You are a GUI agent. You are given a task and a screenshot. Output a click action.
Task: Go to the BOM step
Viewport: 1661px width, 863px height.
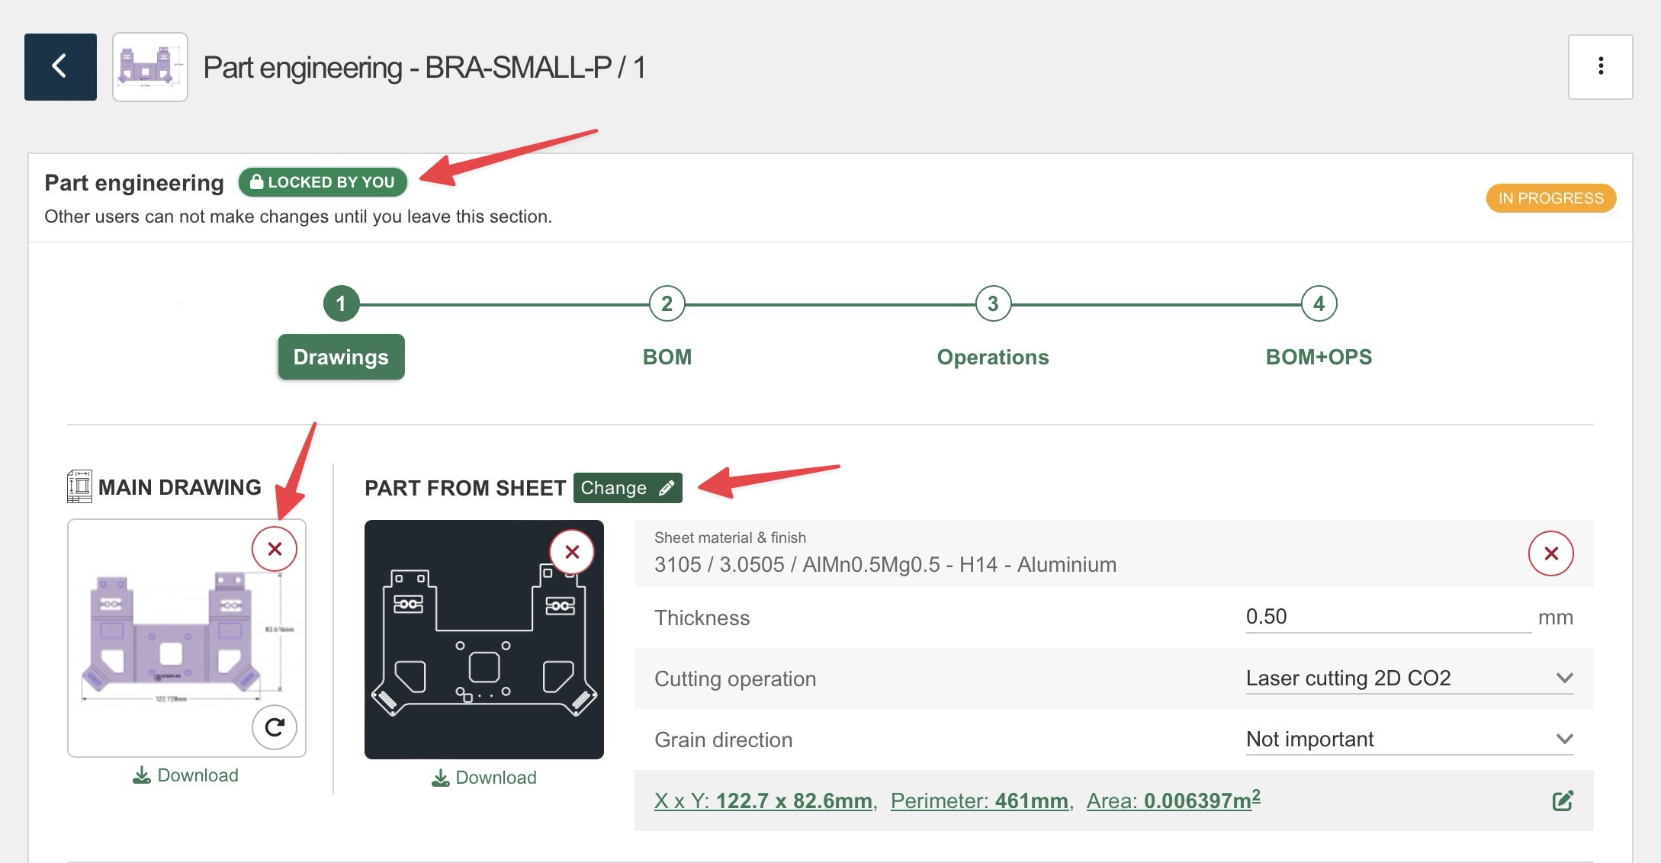[667, 357]
